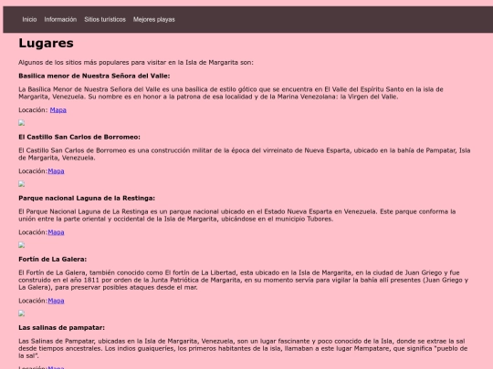Click broken image under Castillo San Carlos section
Screen dimensions: 493x369
click(21, 184)
